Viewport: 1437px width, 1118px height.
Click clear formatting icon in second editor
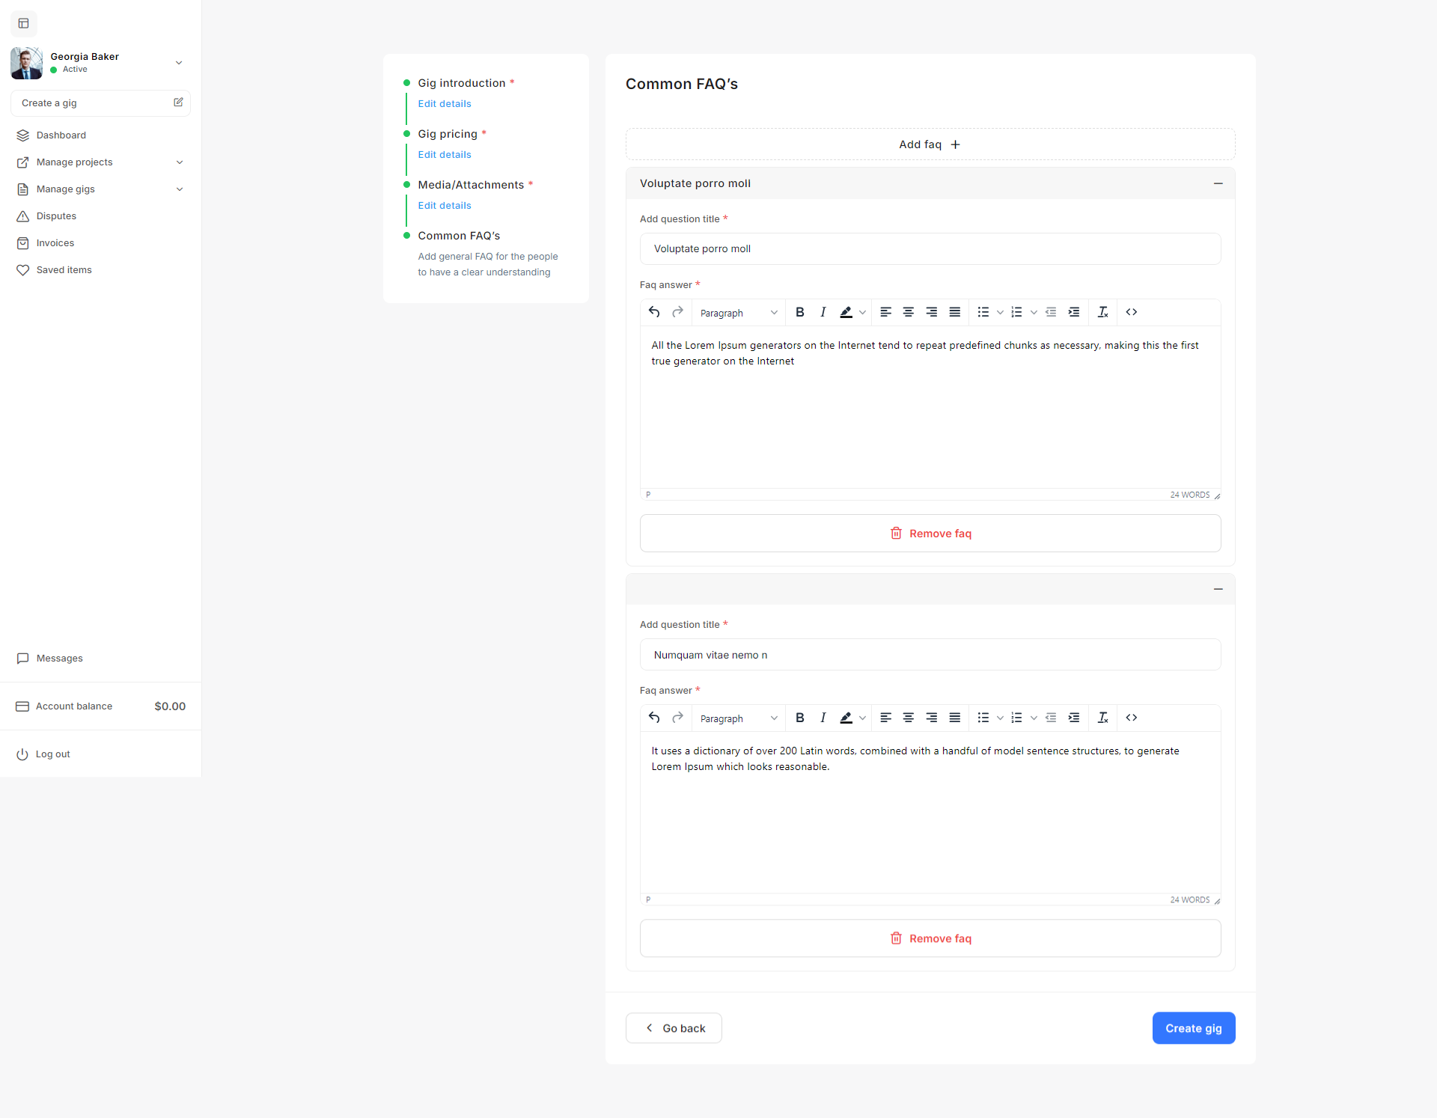point(1102,718)
